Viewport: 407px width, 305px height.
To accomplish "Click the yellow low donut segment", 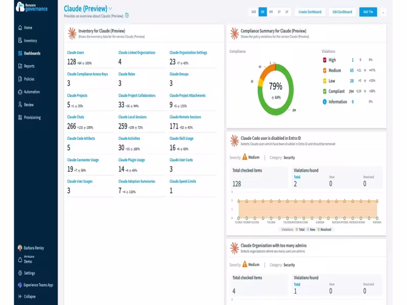I will click(260, 83).
